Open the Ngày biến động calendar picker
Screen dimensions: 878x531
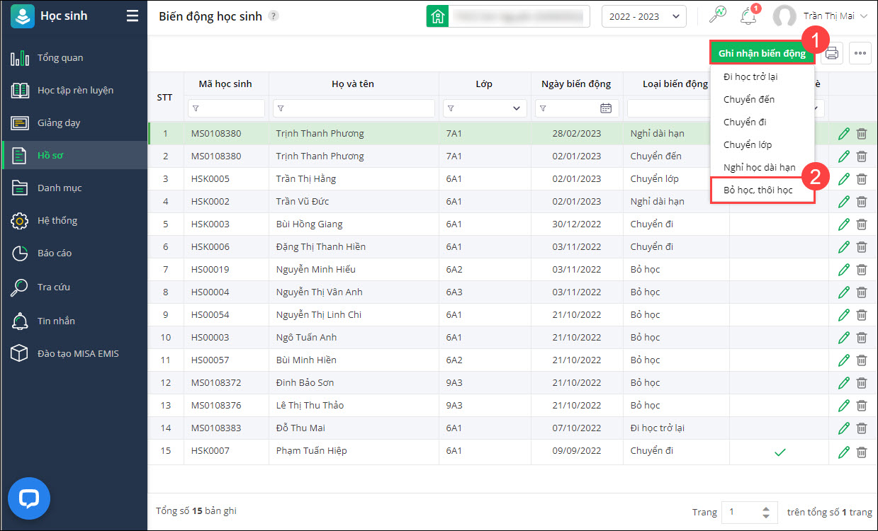(x=606, y=108)
